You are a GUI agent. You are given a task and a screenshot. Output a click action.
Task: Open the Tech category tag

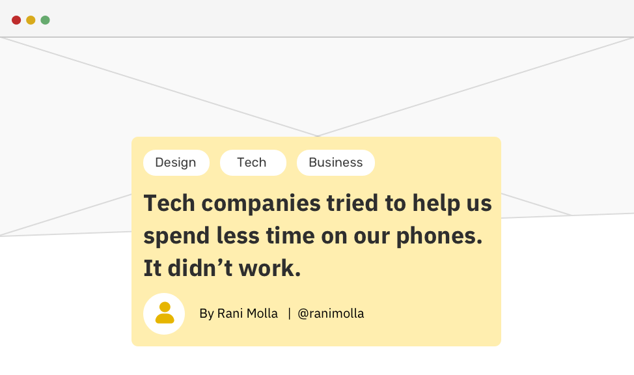click(252, 163)
